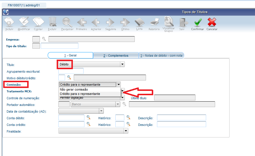Click Empresa code field
Image resolution: width=255 pixels, height=156 pixels.
click(x=36, y=39)
